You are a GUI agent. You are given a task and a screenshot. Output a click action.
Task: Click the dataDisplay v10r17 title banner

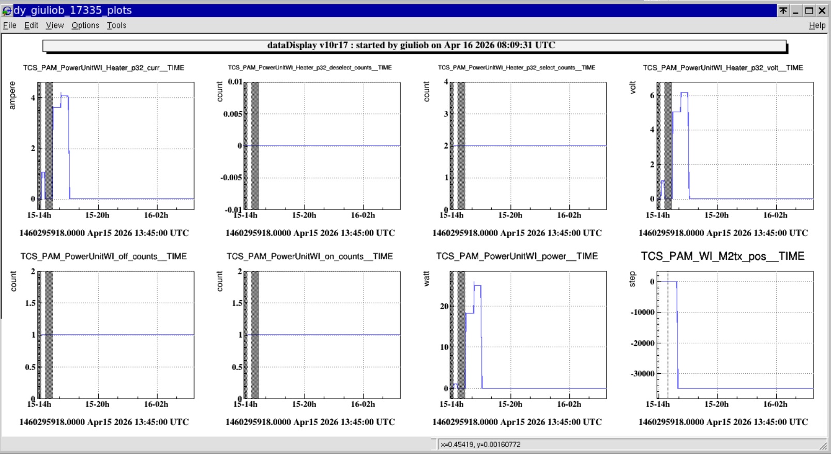tap(414, 46)
